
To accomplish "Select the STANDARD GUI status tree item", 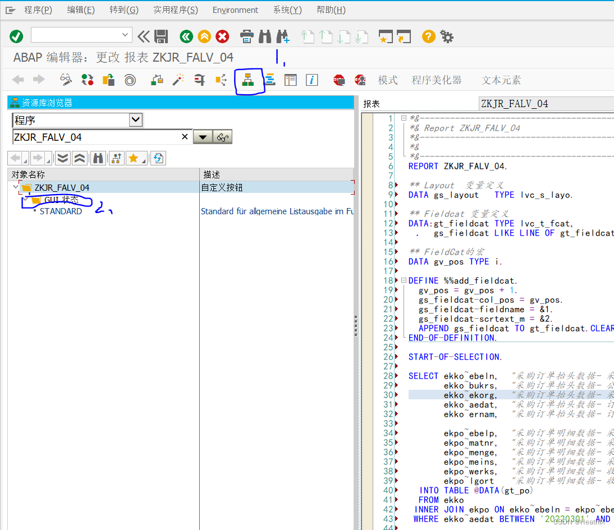I will 61,211.
